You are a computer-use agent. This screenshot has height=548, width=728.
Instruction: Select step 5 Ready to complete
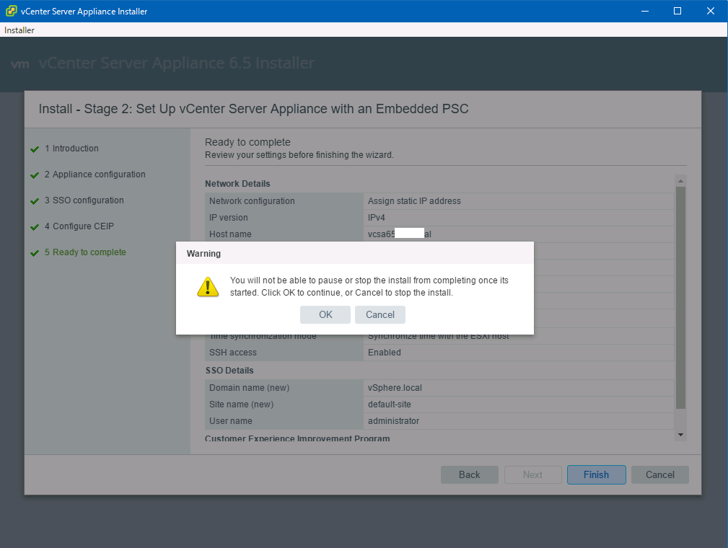click(x=85, y=252)
